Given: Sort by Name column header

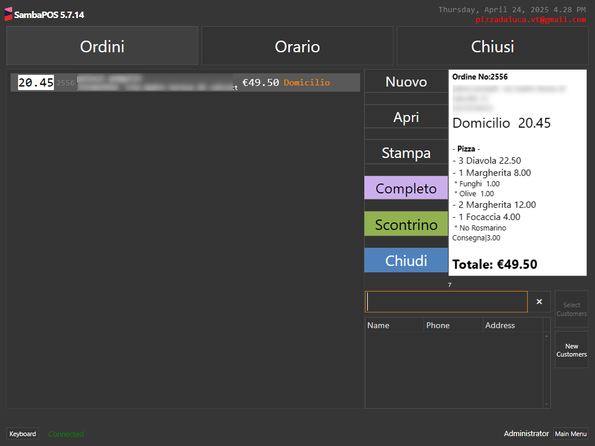Looking at the screenshot, I should coord(395,325).
